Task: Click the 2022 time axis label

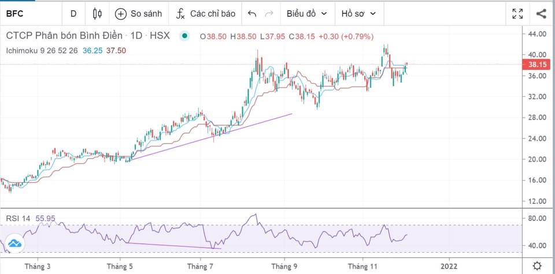Action: click(450, 265)
